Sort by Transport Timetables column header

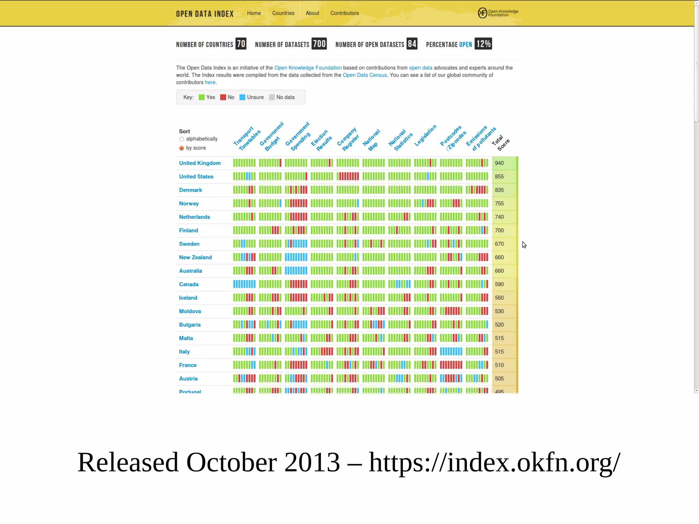point(247,138)
